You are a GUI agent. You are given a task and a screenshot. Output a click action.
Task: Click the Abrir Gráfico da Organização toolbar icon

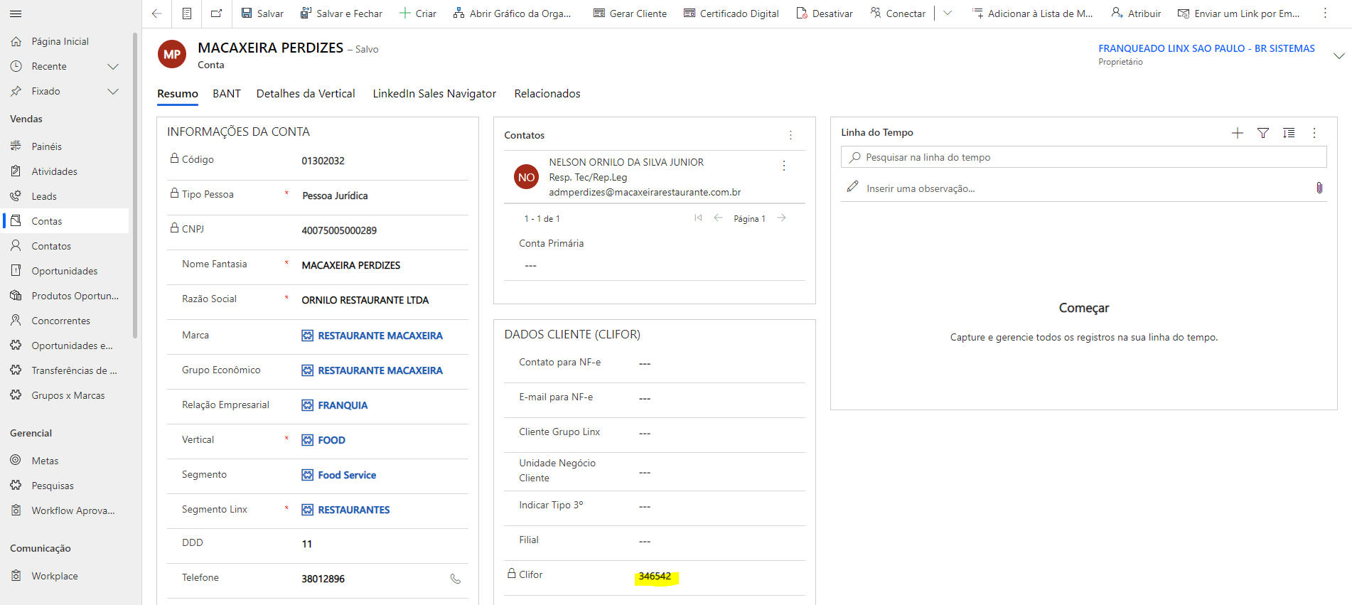(459, 14)
